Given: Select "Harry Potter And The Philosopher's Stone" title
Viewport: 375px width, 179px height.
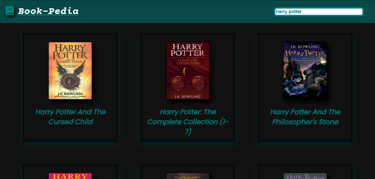Looking at the screenshot, I should click(305, 117).
